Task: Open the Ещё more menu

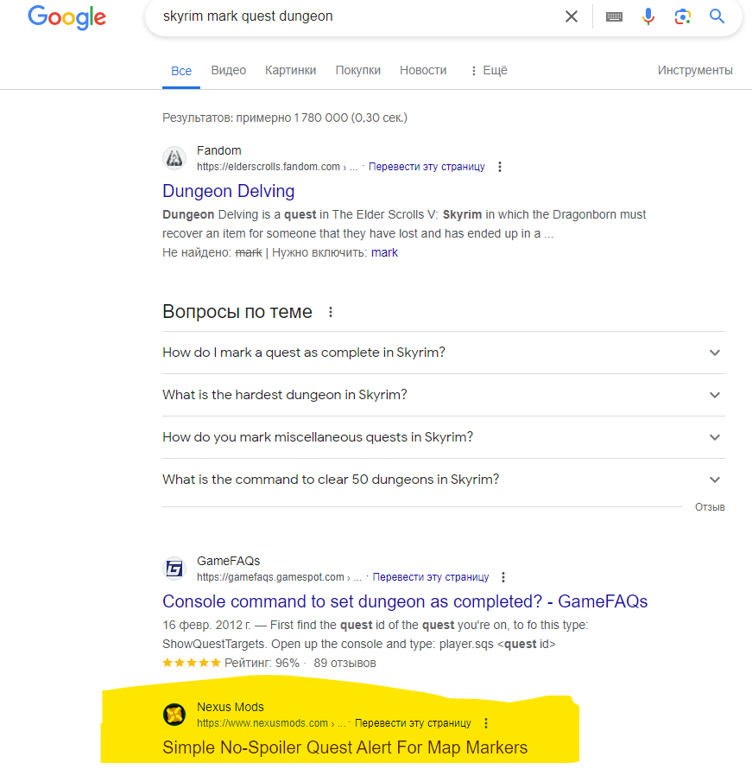Action: click(x=489, y=70)
